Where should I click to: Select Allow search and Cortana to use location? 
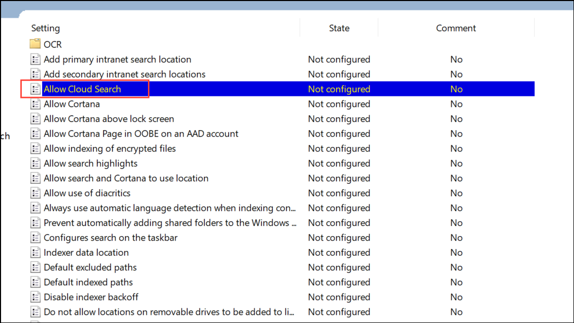pos(126,178)
